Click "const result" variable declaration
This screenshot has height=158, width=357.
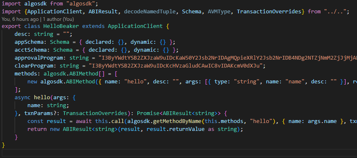tap(47, 121)
